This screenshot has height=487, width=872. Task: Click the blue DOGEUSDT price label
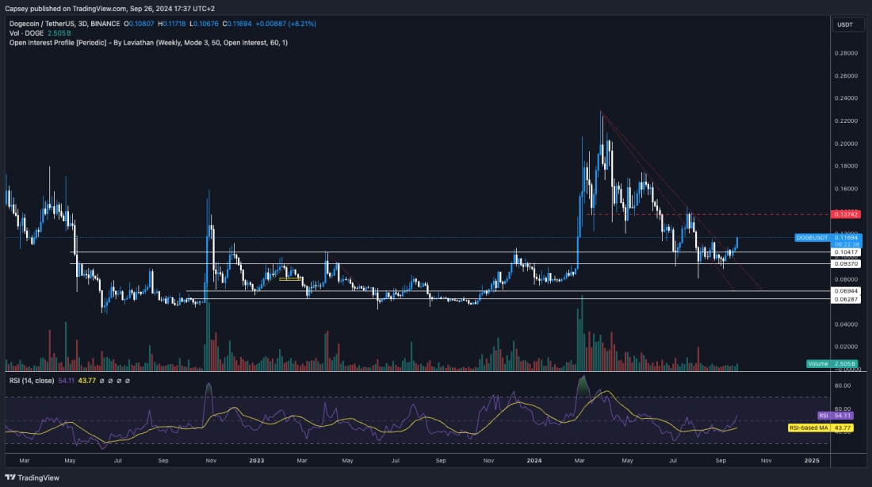click(813, 236)
